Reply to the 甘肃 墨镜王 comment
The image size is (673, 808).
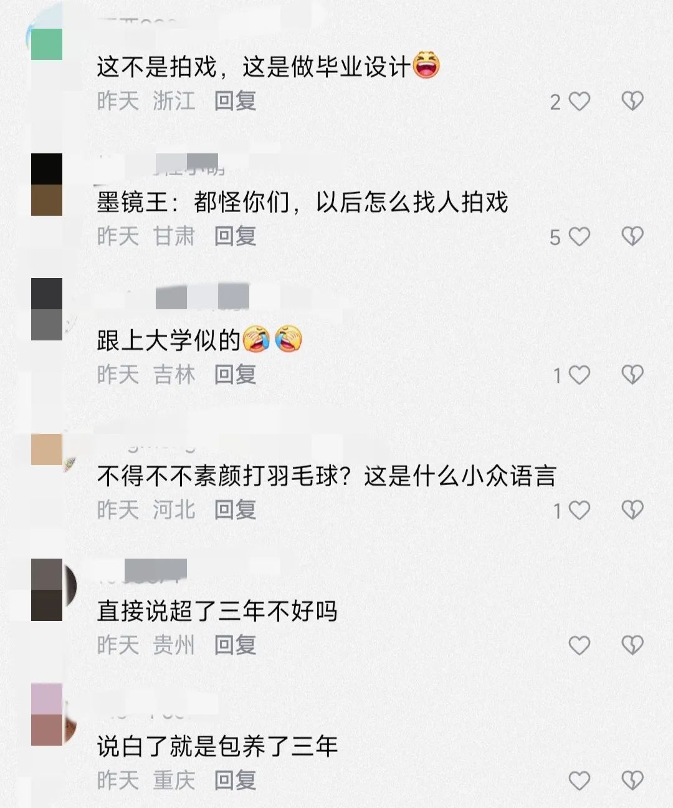pos(235,236)
